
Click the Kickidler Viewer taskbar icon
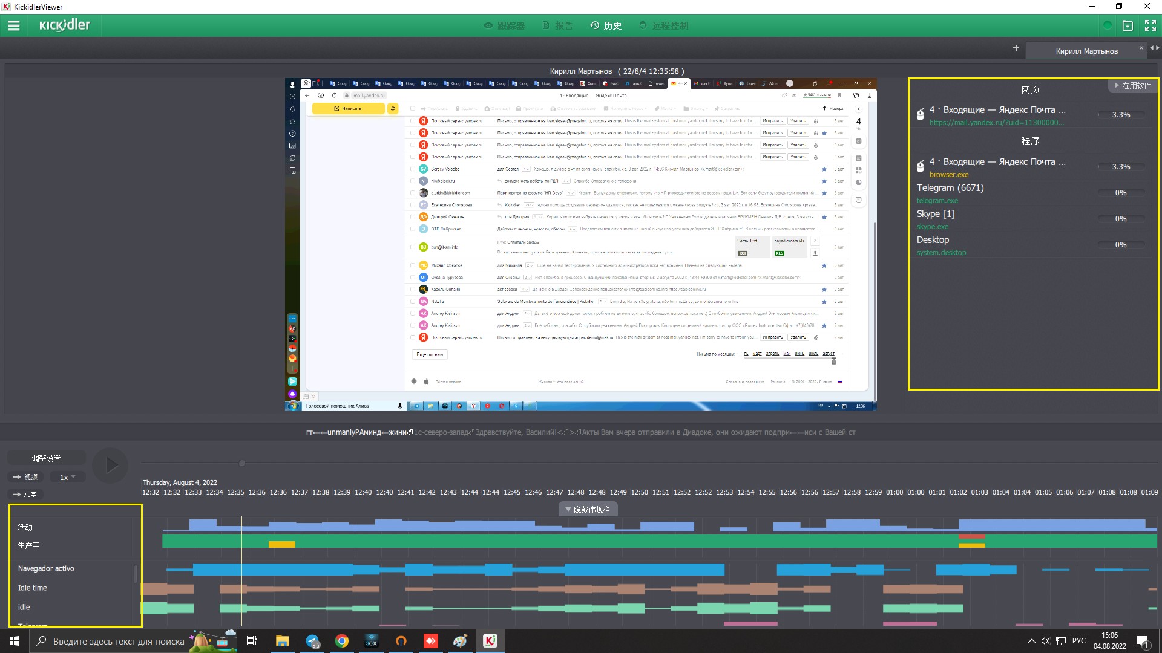[490, 641]
